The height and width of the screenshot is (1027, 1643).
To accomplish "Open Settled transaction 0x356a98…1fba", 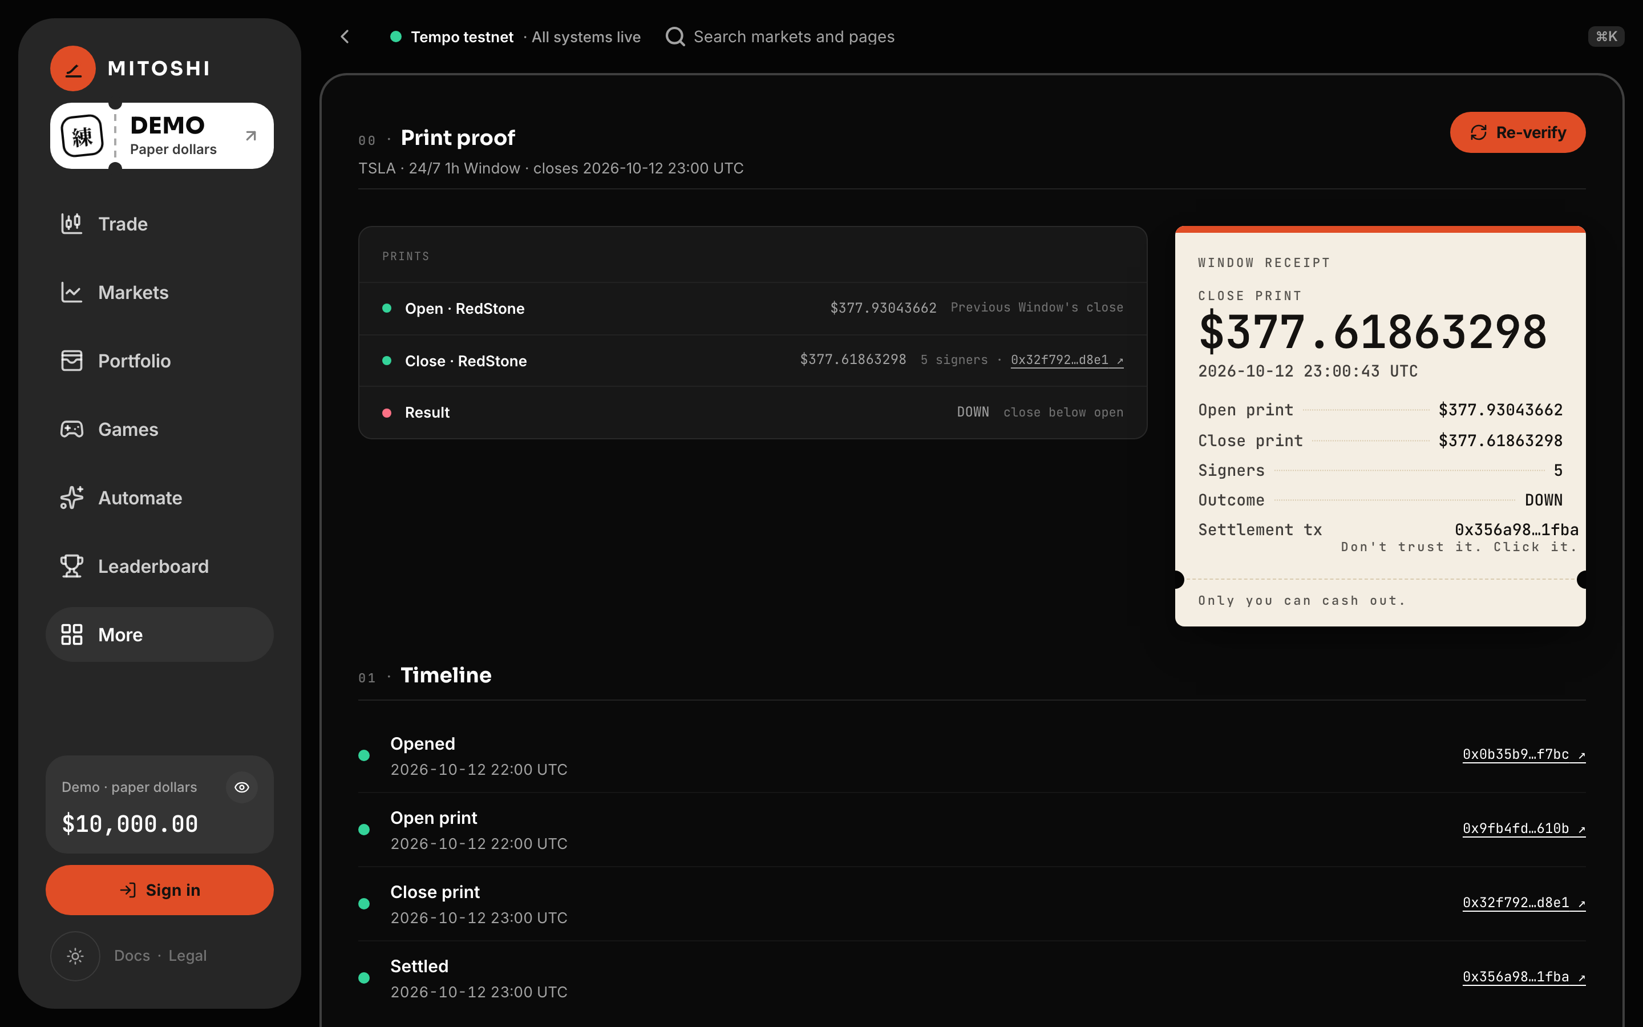I will coord(1524,977).
